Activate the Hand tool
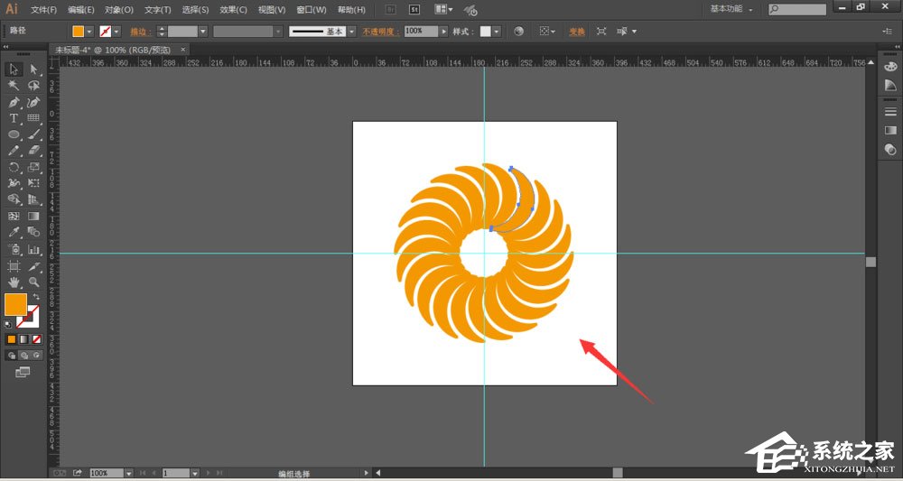 (x=14, y=282)
